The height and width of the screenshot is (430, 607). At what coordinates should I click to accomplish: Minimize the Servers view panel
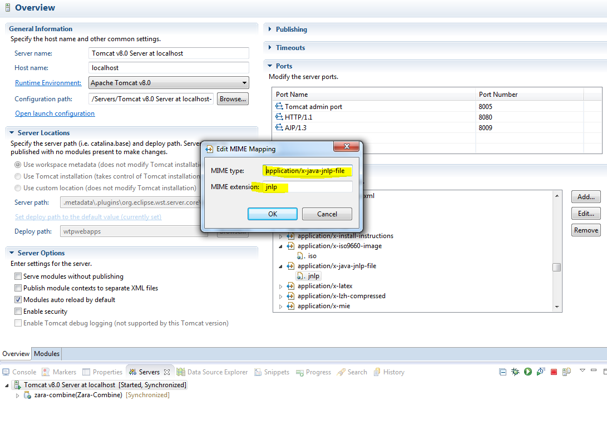594,370
